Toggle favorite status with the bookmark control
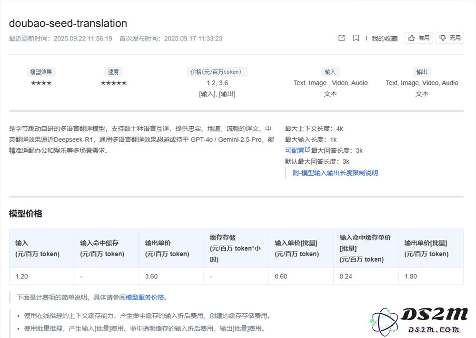476x338 pixels. (356, 38)
